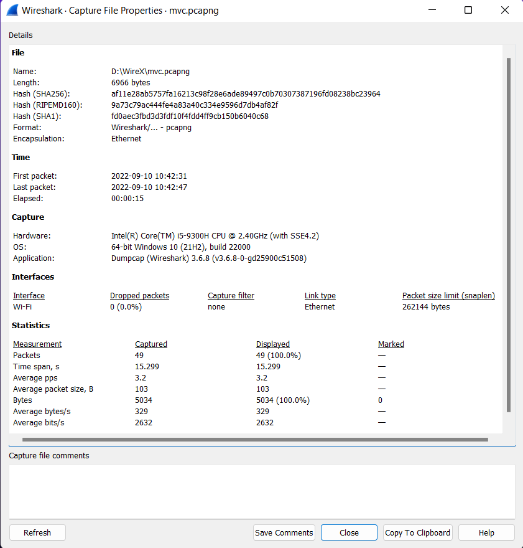Viewport: 523px width, 548px height.
Task: Click the Encapsulation value Ethernet
Action: click(126, 138)
